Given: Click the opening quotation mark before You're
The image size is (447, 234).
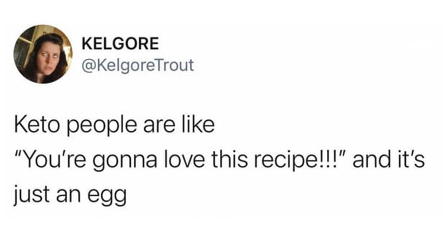Looking at the screenshot, I should 17,155.
